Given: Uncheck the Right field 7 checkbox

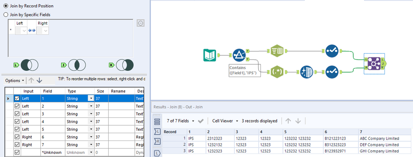Looking at the screenshot, I should (x=17, y=145).
